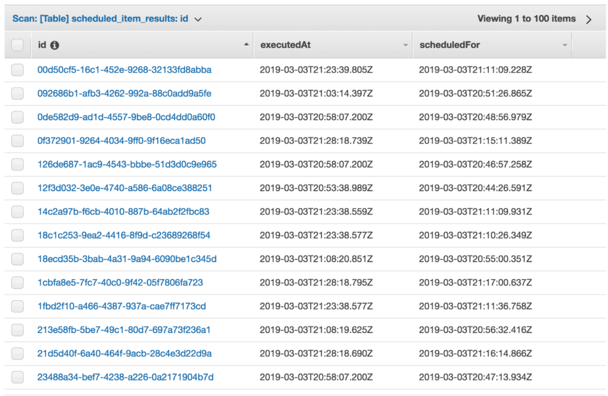This screenshot has width=608, height=396.
Task: Open the scheduledFor column filter dropdown
Action: (x=564, y=45)
